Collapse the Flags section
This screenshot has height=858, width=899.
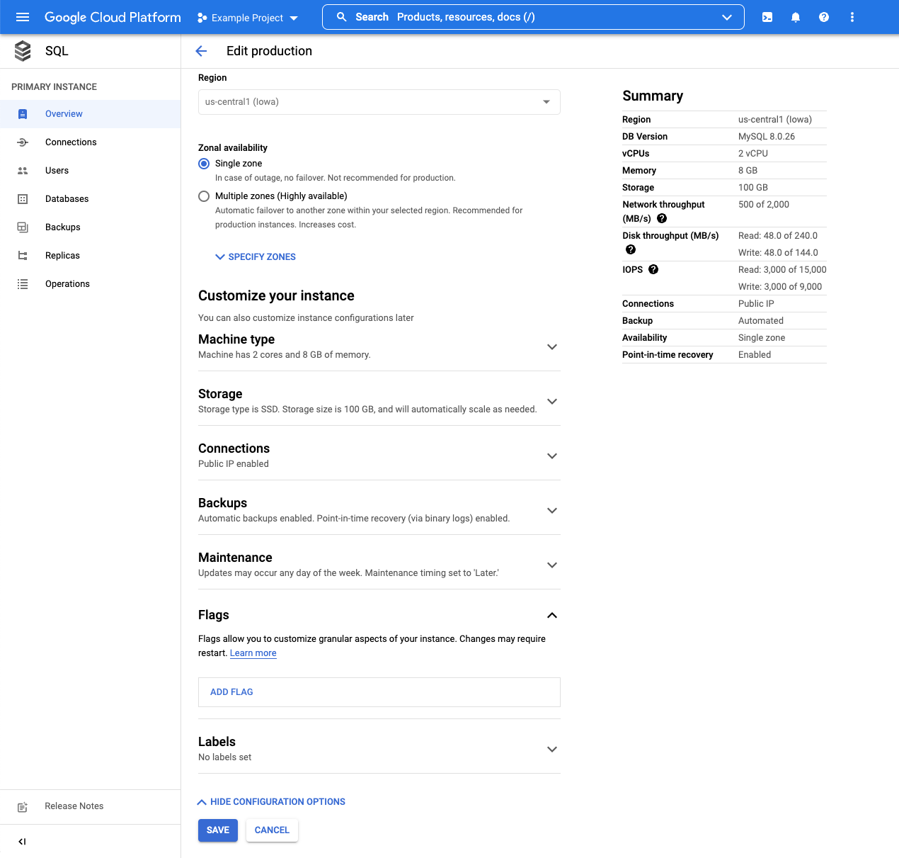pyautogui.click(x=552, y=615)
